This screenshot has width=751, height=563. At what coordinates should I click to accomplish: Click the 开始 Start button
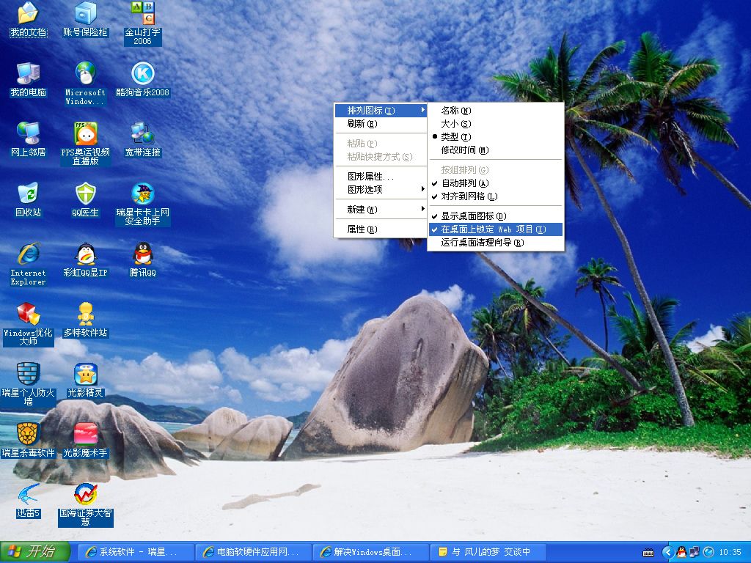click(34, 552)
